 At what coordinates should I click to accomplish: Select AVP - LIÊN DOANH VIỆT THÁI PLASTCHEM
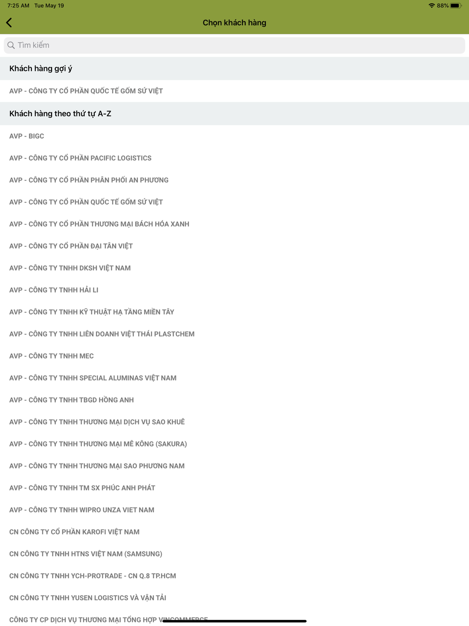(234, 334)
